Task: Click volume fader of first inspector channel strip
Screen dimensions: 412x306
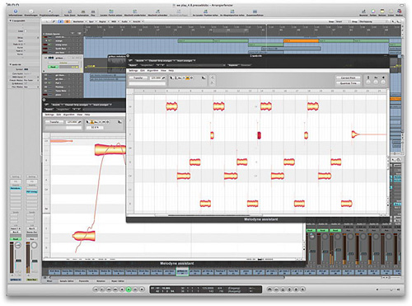Action: [18, 261]
